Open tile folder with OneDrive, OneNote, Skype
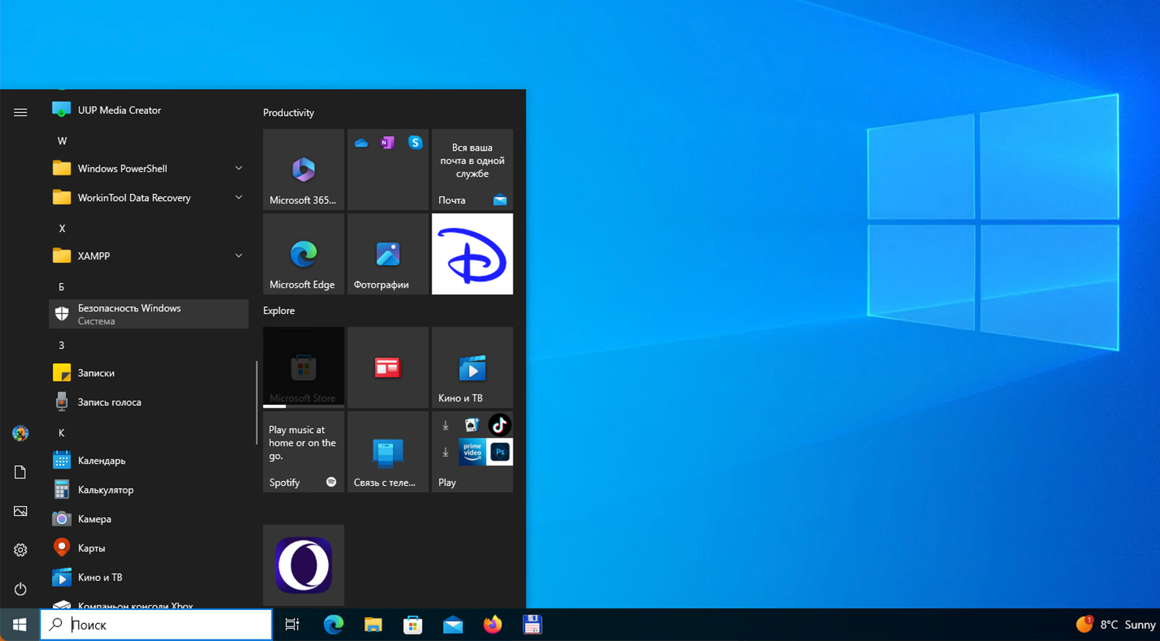1160x641 pixels. pos(388,169)
